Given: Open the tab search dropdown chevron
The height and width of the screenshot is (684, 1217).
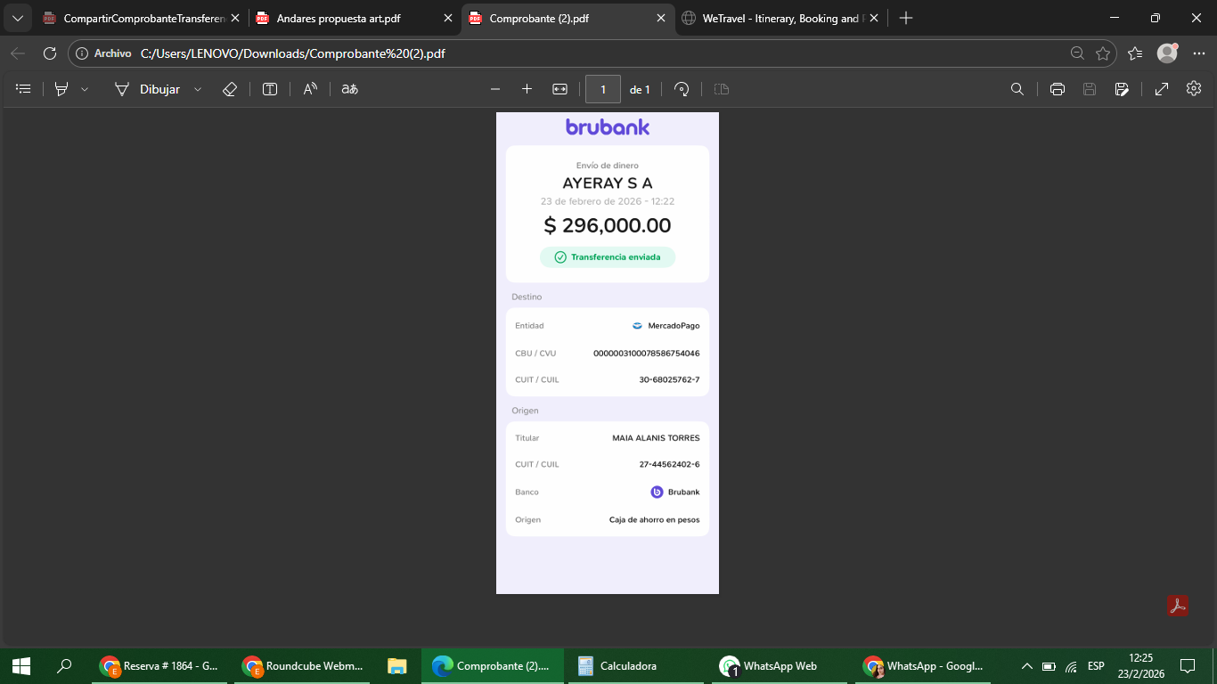Looking at the screenshot, I should pyautogui.click(x=17, y=18).
